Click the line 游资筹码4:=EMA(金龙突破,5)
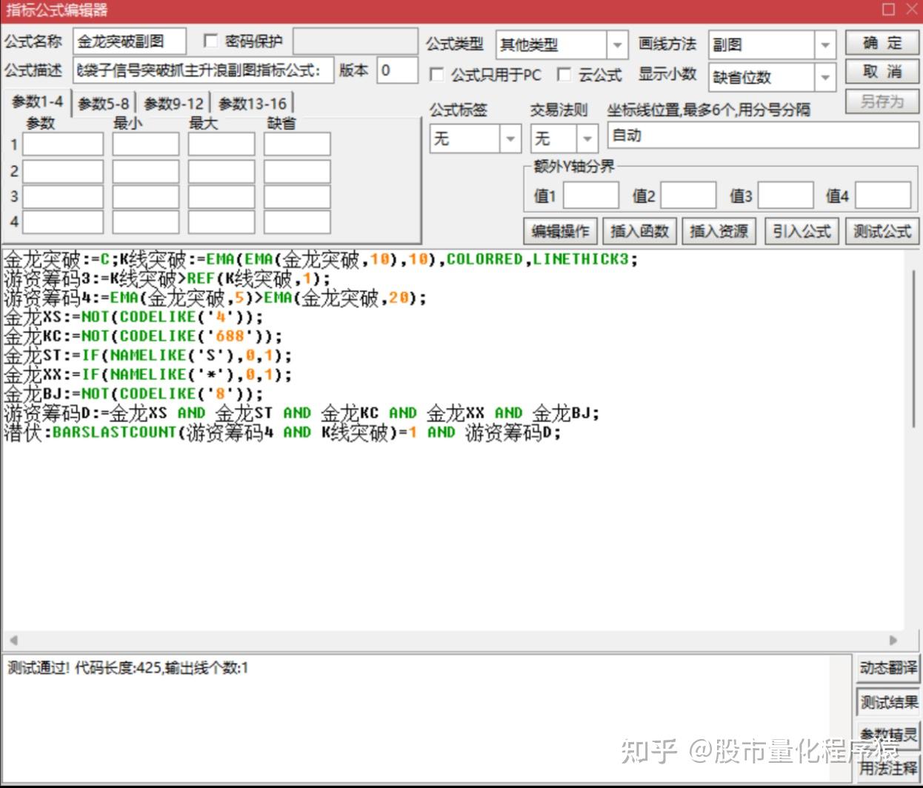 [216, 298]
